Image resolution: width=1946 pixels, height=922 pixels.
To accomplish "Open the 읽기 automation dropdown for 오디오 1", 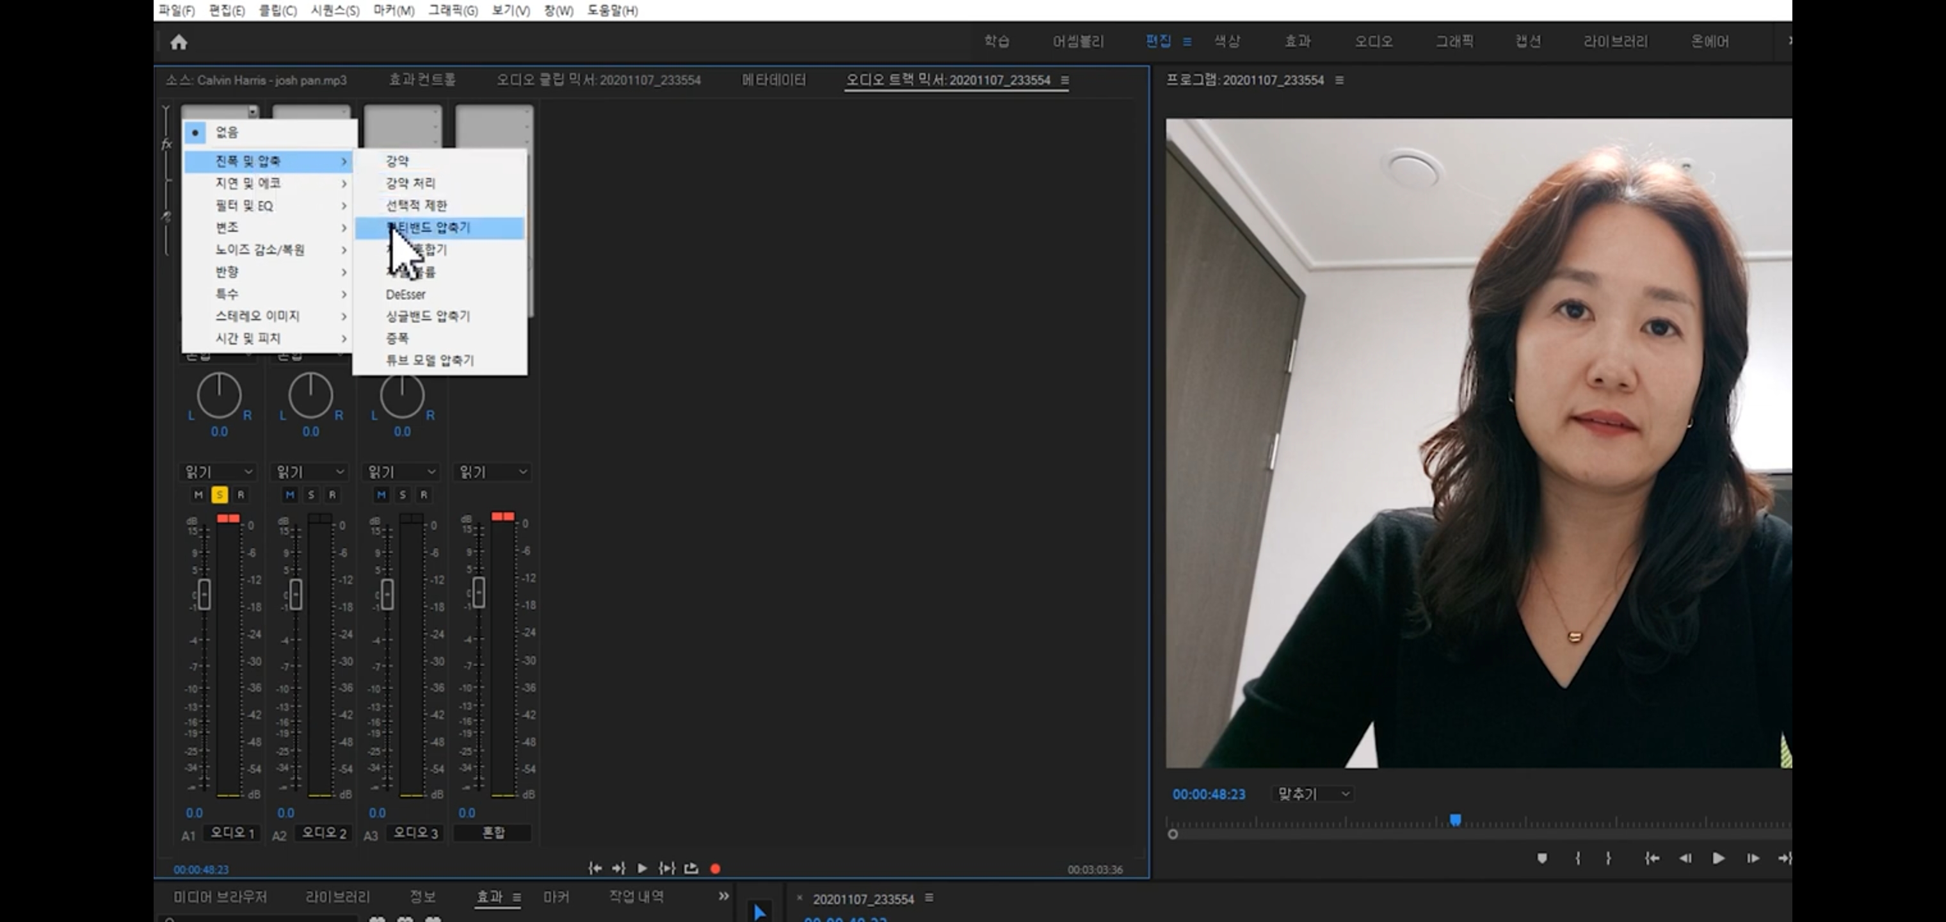I will pyautogui.click(x=218, y=472).
